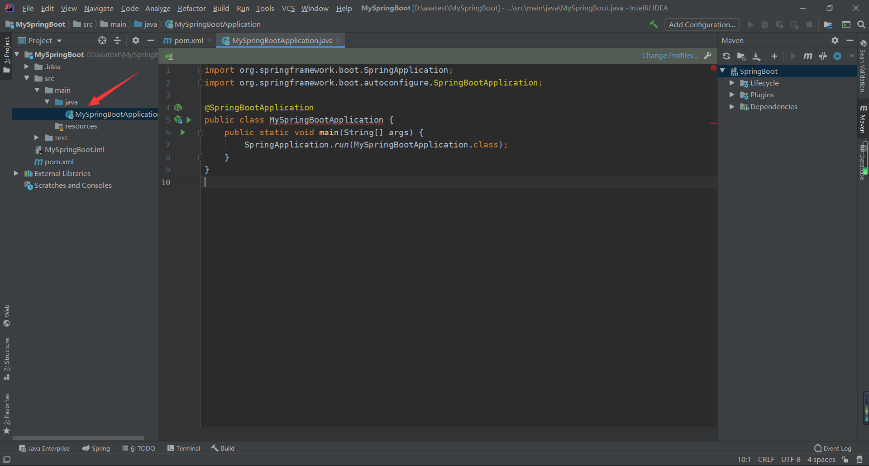Image resolution: width=869 pixels, height=466 pixels.
Task: Click the Project panel horizontal scrollbar
Action: pos(78,437)
